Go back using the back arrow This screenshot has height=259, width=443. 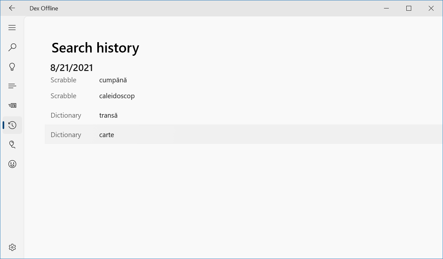pyautogui.click(x=12, y=8)
